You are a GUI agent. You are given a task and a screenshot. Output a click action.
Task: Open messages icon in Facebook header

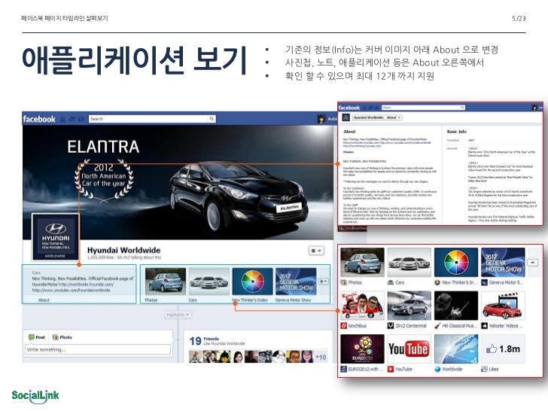(72, 119)
